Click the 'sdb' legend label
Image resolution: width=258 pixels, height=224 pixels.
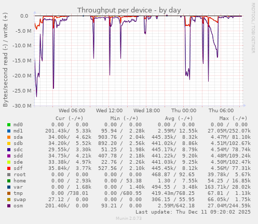tap(18, 143)
